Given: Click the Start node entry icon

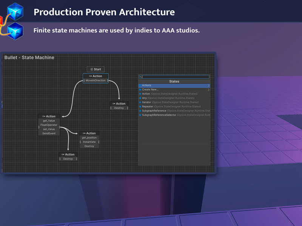Looking at the screenshot, I should [x=92, y=69].
